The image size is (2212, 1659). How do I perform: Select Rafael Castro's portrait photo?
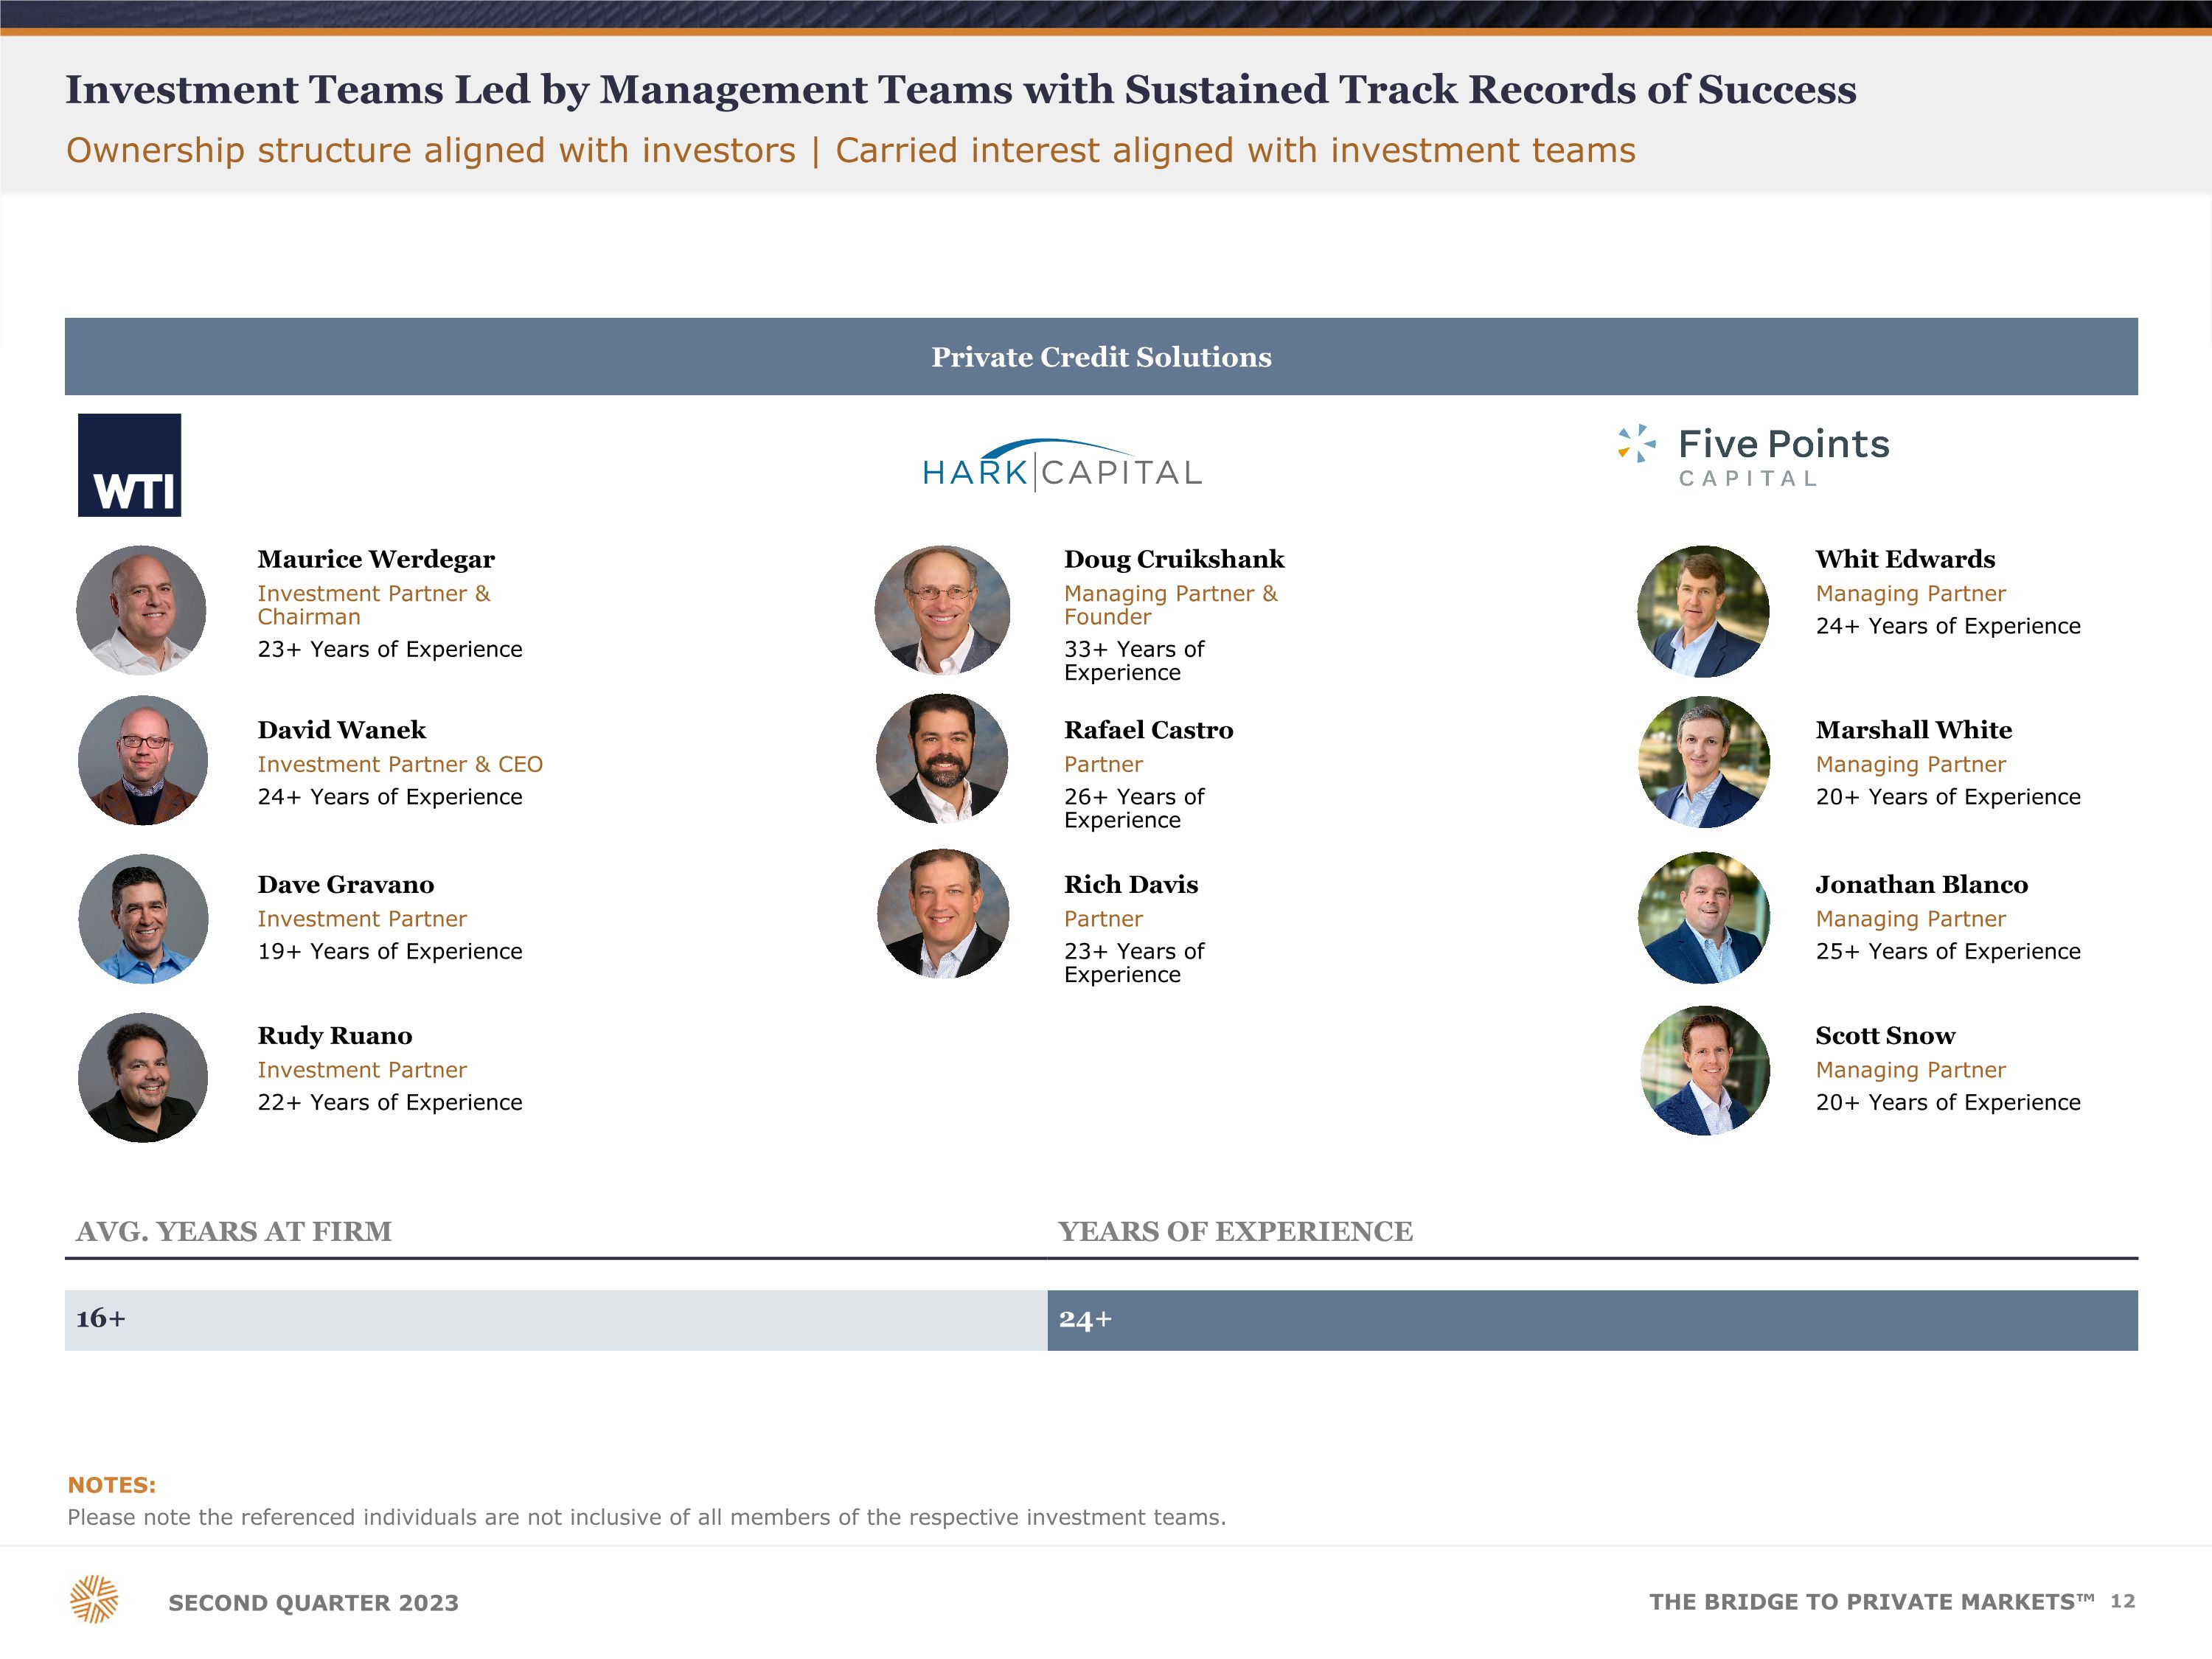(x=942, y=759)
